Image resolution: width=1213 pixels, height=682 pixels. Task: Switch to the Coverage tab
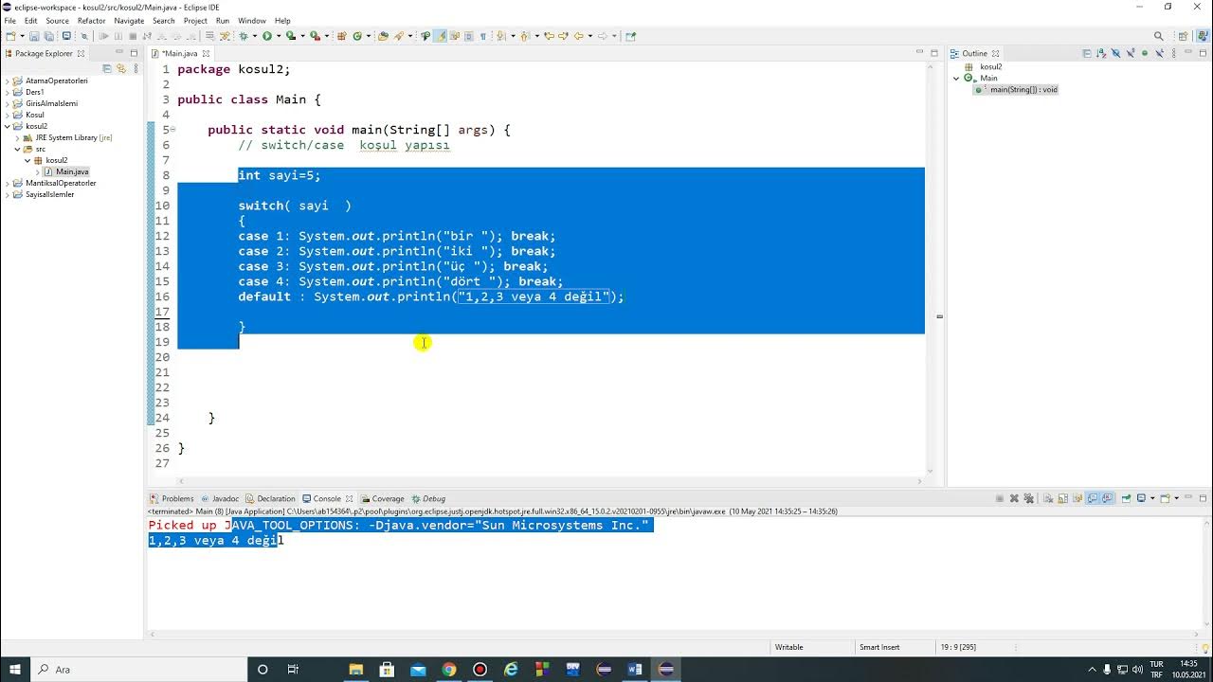point(382,498)
